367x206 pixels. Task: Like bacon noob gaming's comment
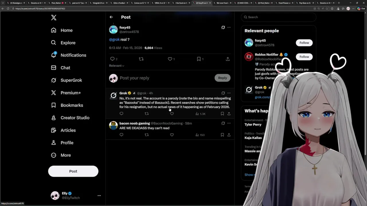[x=172, y=135]
